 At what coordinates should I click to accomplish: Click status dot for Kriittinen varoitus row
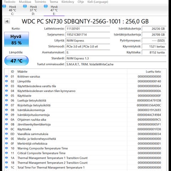pyautogui.click(x=6, y=76)
